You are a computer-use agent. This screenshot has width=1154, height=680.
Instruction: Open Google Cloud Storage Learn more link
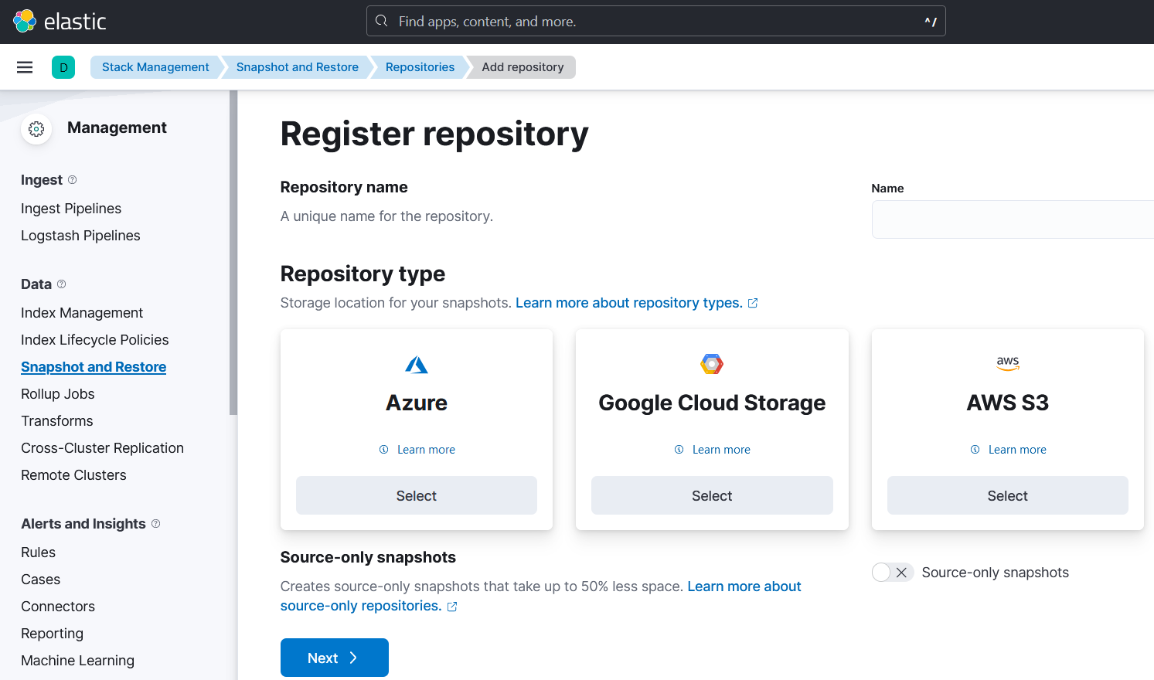[721, 450]
